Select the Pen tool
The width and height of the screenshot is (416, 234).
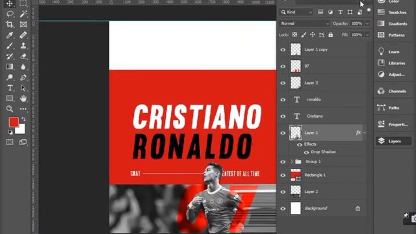[23, 77]
